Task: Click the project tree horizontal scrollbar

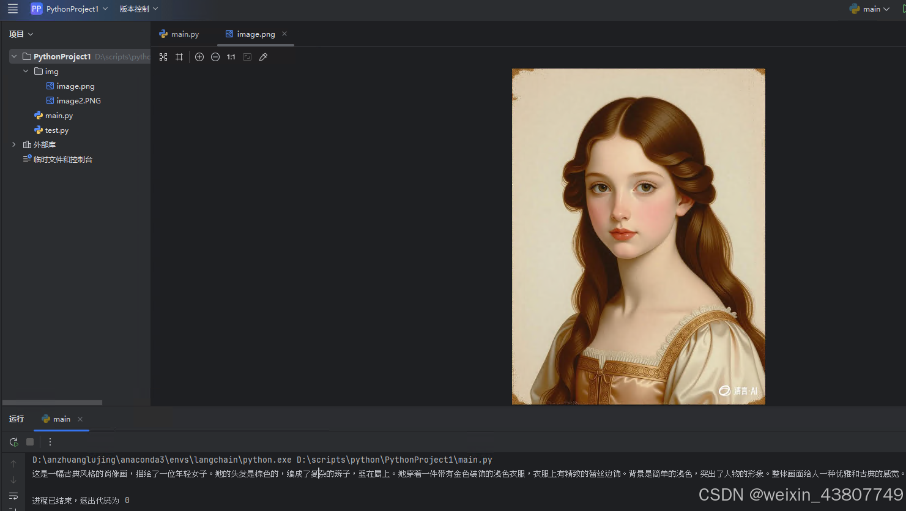Action: [x=52, y=403]
